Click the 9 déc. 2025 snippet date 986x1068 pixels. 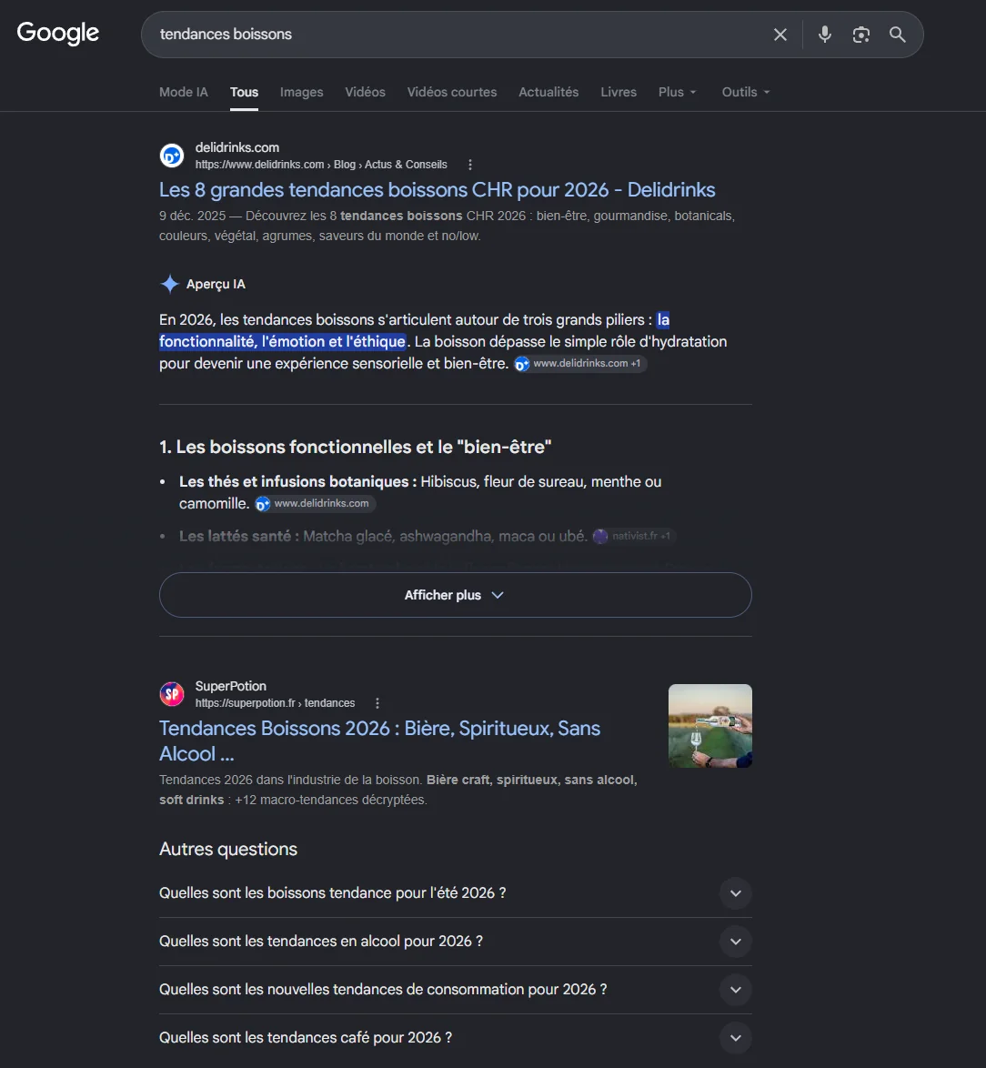192,216
